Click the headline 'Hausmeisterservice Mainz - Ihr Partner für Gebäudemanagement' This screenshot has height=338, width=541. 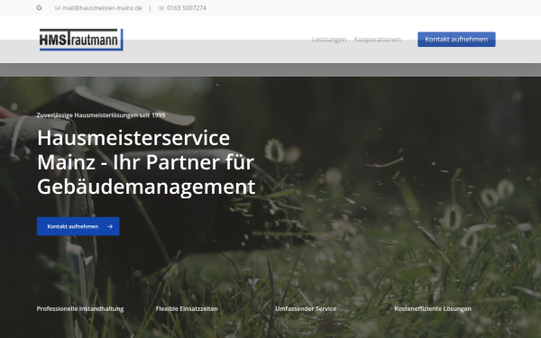pyautogui.click(x=146, y=162)
